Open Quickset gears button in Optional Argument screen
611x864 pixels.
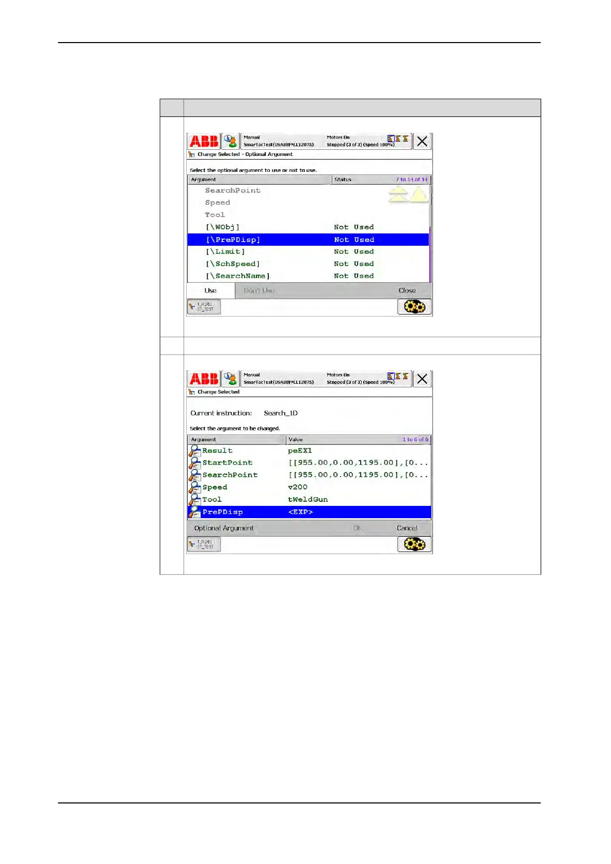point(415,307)
